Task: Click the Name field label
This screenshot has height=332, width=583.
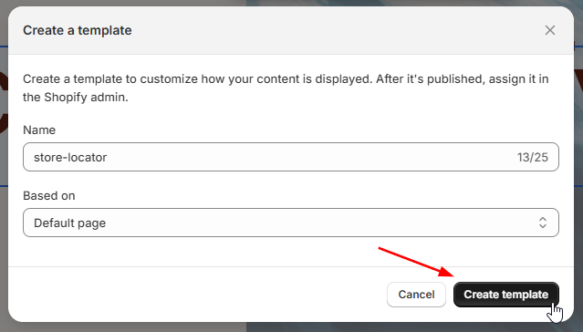Action: (x=39, y=130)
